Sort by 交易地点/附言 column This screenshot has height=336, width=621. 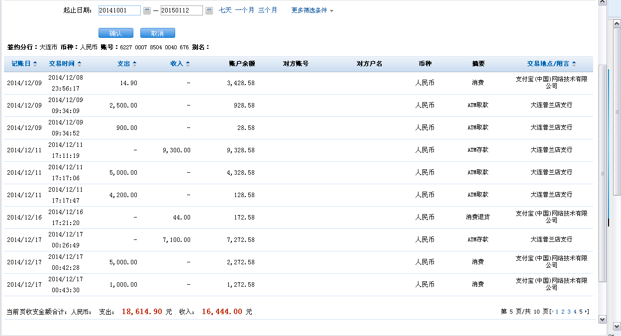551,64
